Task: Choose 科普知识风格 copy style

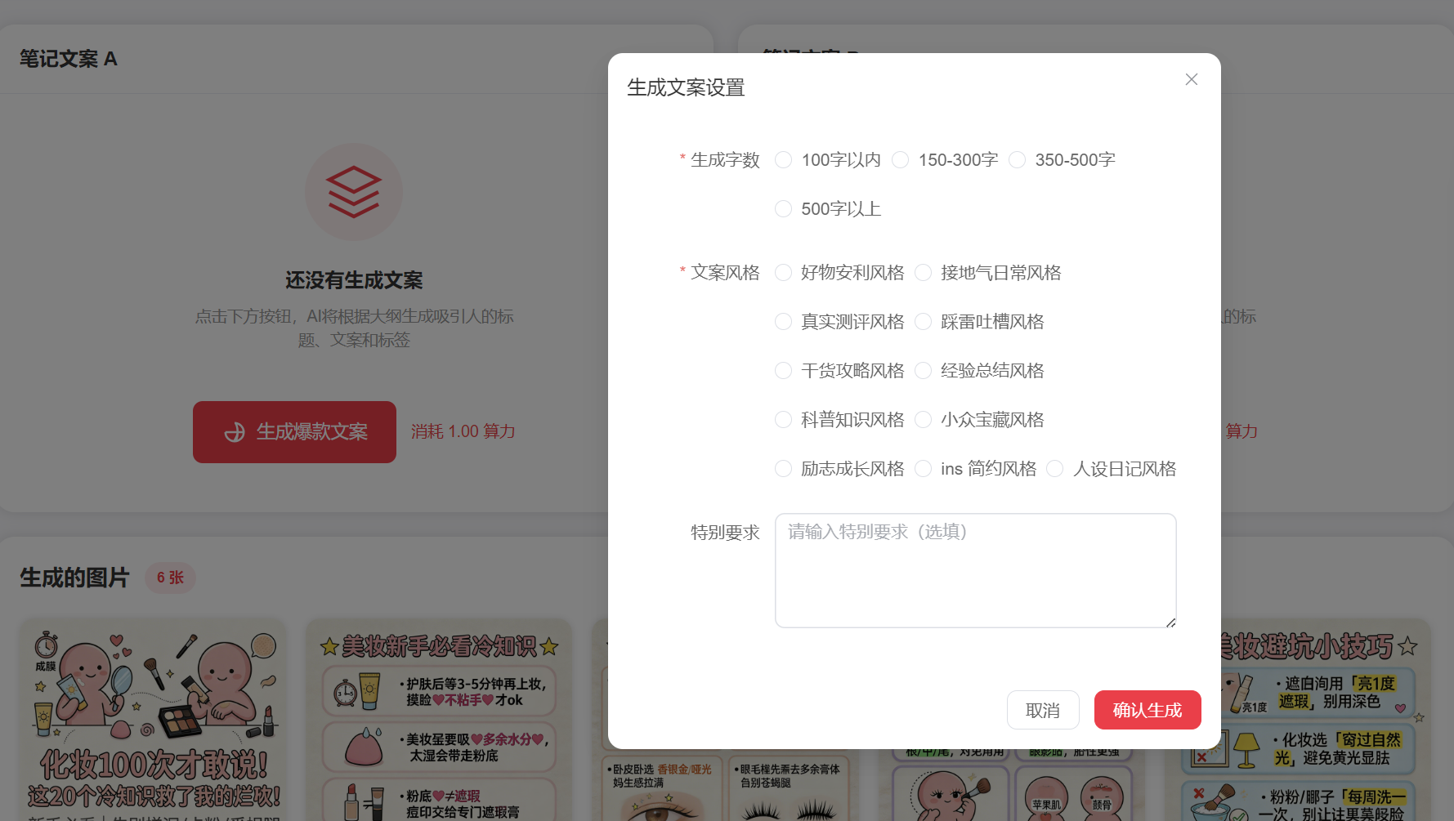Action: point(783,420)
